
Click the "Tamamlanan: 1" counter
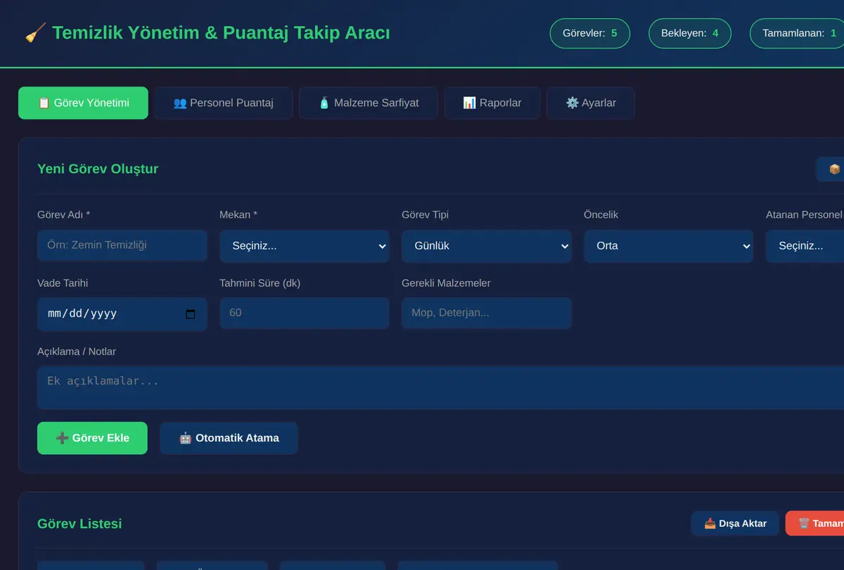point(798,33)
